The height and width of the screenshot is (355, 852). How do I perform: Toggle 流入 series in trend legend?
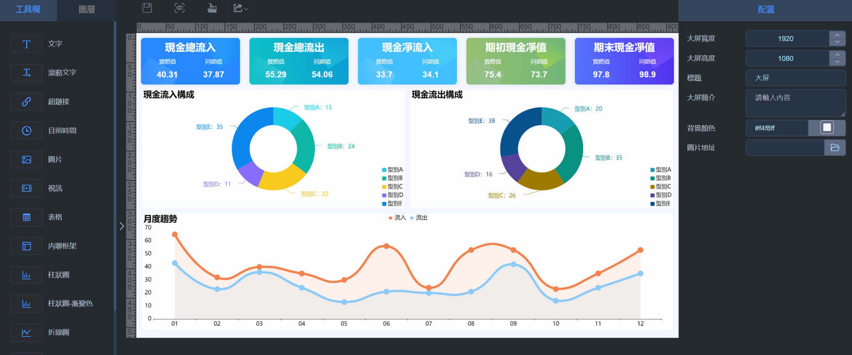coord(397,217)
